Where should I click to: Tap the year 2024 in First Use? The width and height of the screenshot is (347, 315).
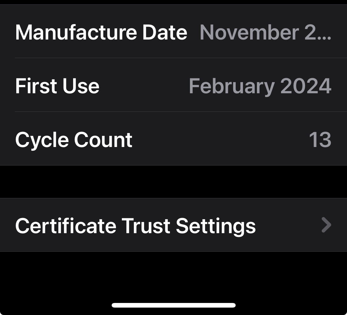coord(306,86)
